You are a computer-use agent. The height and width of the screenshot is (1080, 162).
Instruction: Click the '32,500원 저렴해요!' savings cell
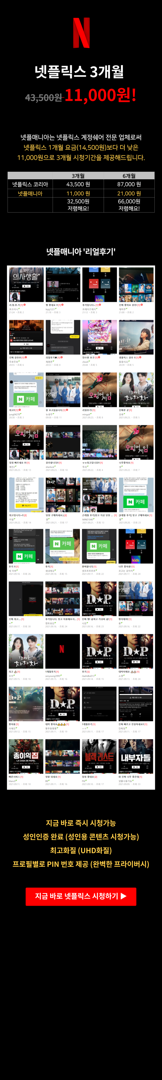tap(78, 205)
